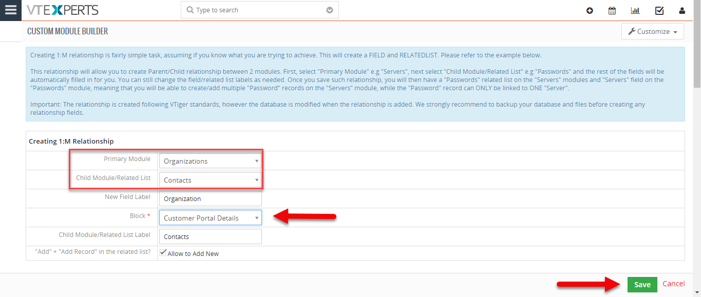Click the search magnifier icon
Image resolution: width=701 pixels, height=297 pixels.
point(190,10)
